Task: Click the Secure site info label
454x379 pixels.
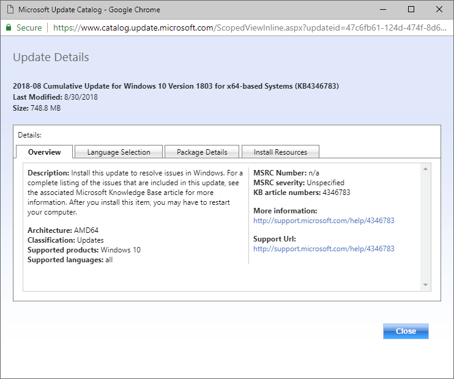Action: pos(29,28)
